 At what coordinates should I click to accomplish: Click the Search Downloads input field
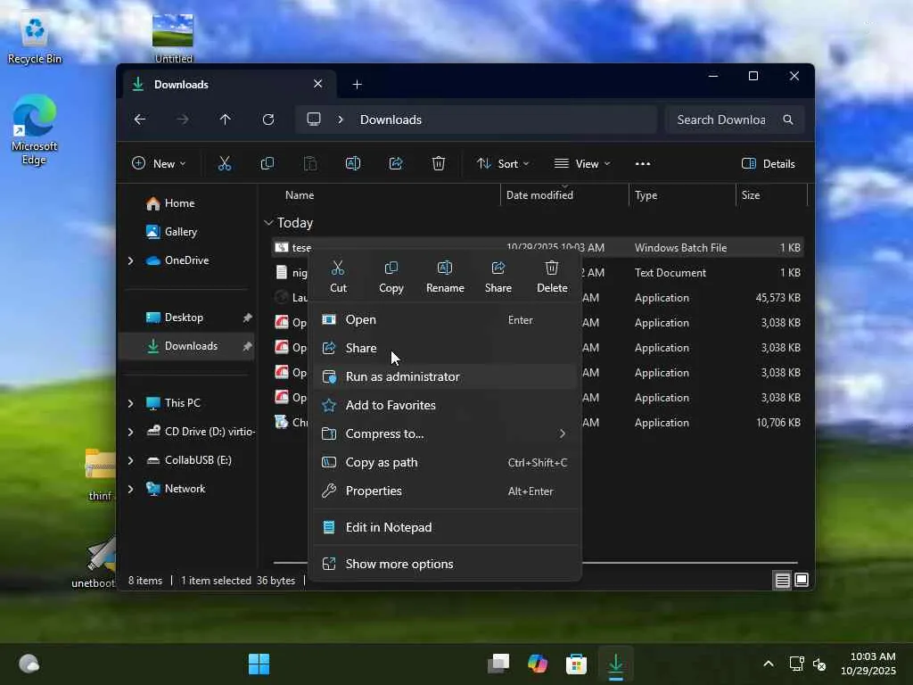(720, 120)
